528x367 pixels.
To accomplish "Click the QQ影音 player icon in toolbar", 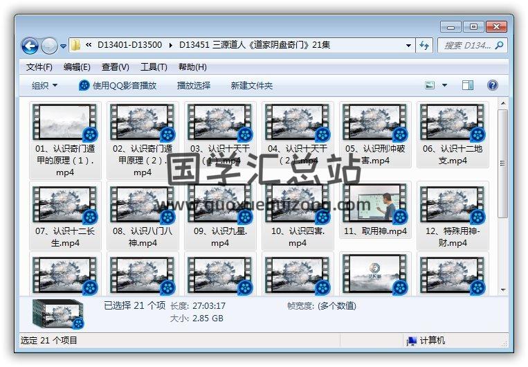I will tap(84, 86).
